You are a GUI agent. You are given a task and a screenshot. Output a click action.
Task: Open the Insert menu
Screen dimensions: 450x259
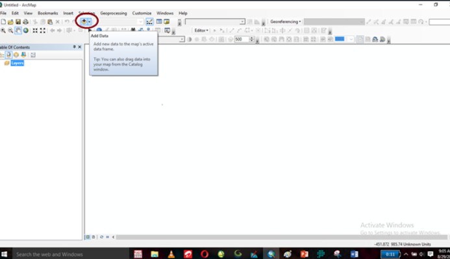(x=68, y=13)
